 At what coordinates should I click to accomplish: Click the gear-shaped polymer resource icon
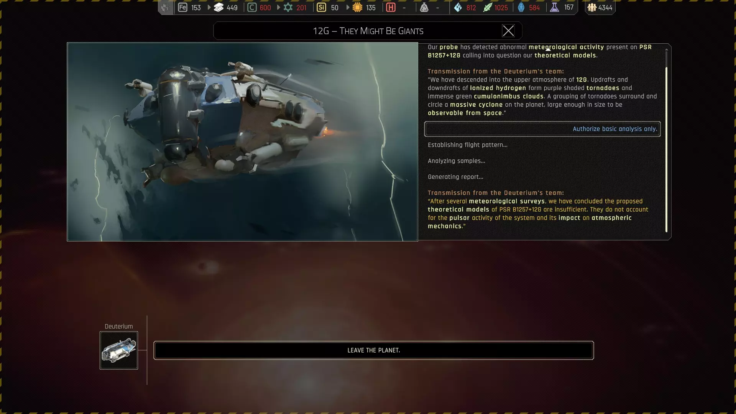(288, 7)
